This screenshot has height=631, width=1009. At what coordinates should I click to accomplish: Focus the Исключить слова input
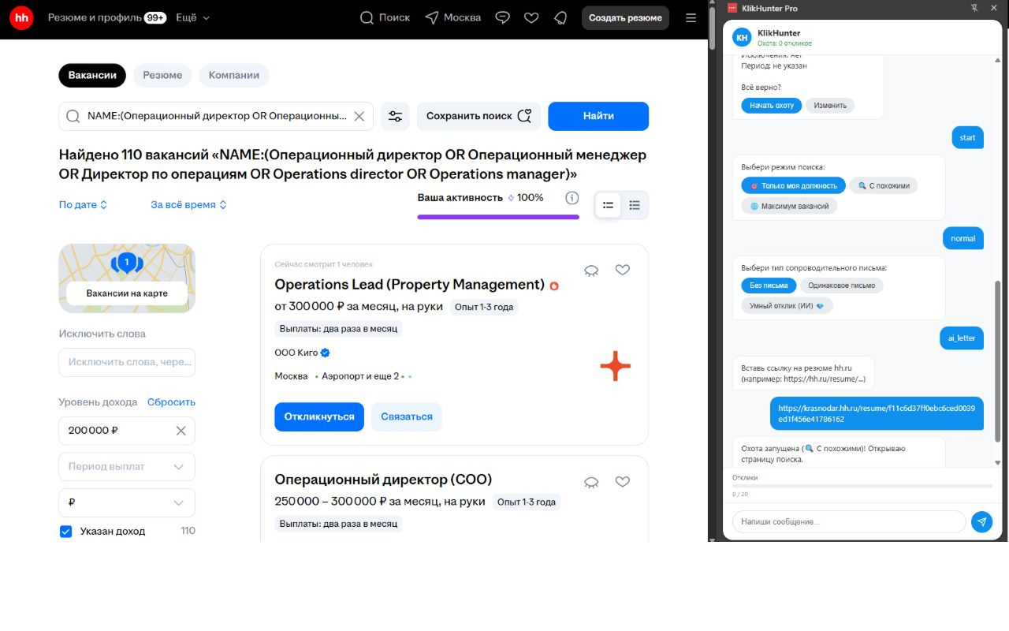click(x=127, y=362)
